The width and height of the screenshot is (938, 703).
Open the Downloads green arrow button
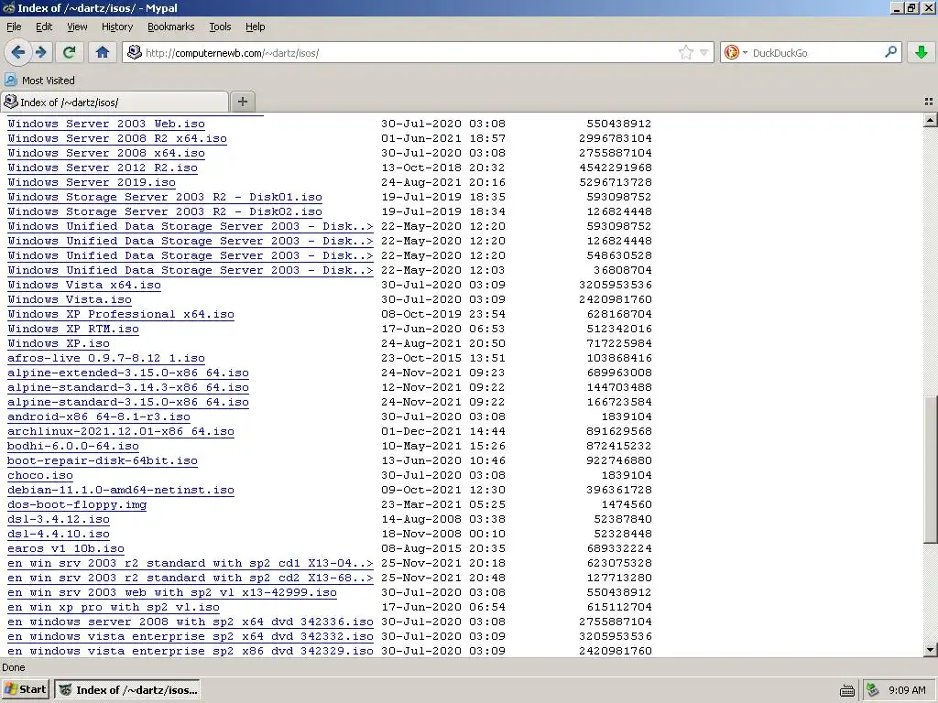tap(922, 52)
